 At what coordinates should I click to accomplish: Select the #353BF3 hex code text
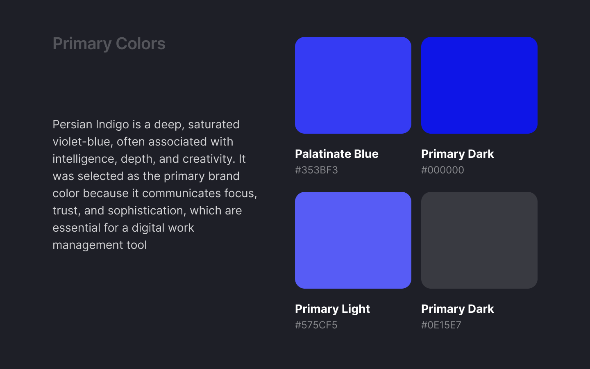click(x=316, y=170)
